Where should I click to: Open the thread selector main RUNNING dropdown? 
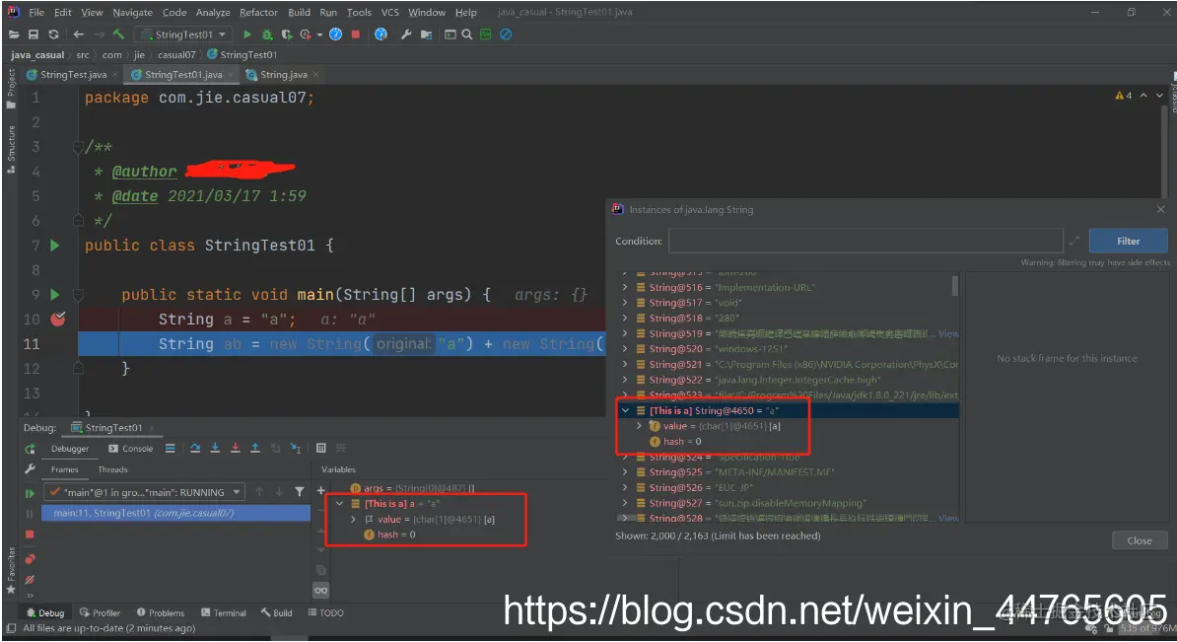144,492
